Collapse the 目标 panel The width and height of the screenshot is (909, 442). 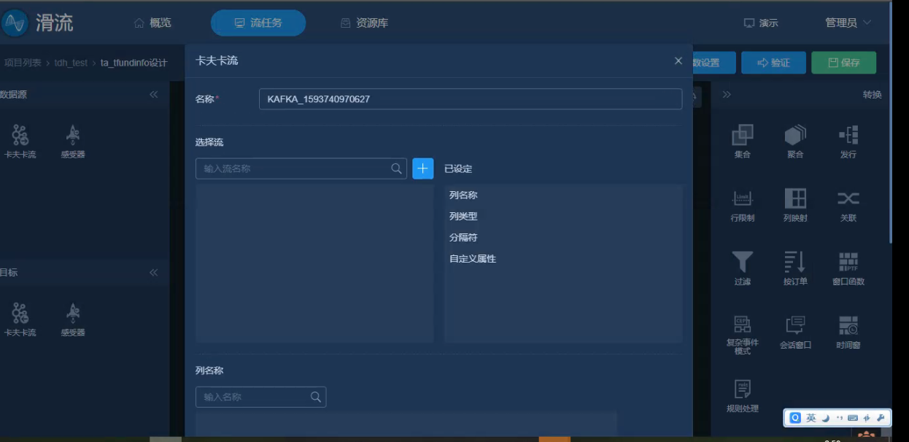(x=153, y=273)
